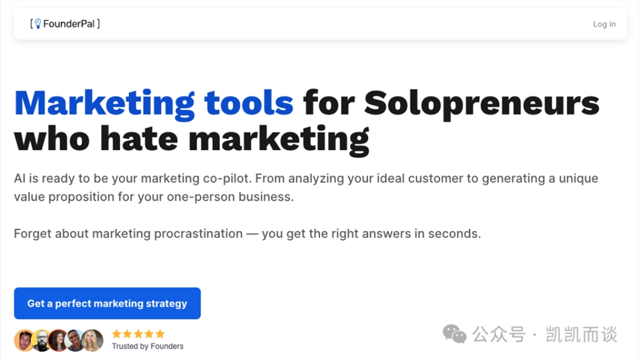Select the middle yellow rating star
Viewport: 639px width, 360px height.
(x=139, y=334)
